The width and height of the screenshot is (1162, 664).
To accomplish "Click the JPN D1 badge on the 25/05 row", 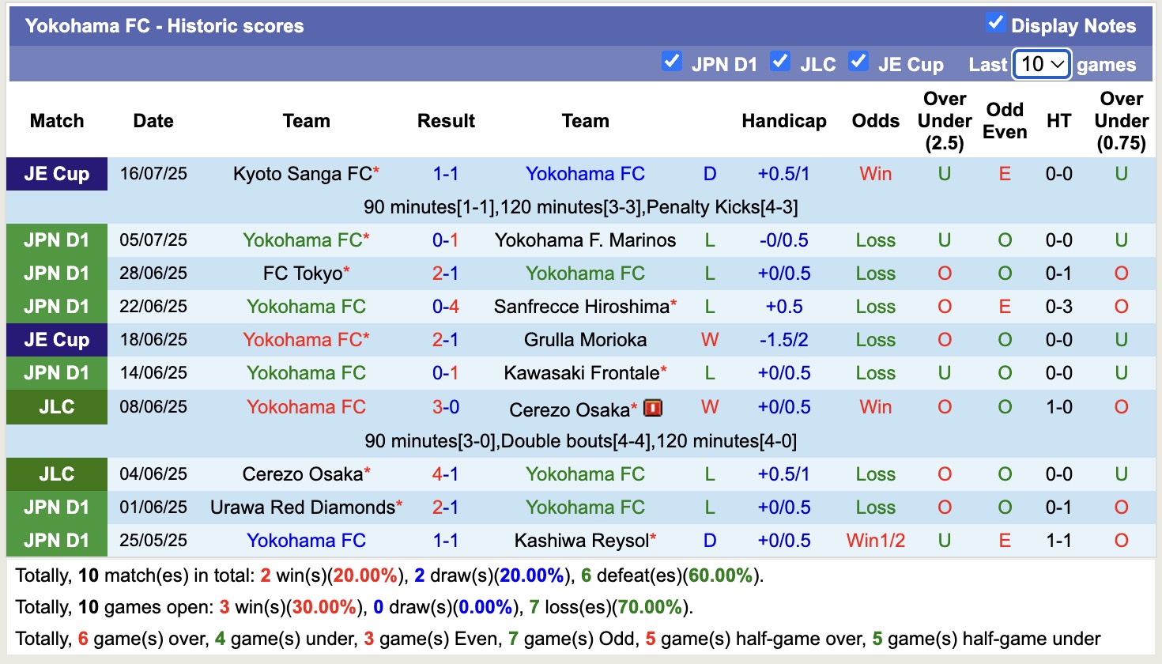I will (56, 541).
